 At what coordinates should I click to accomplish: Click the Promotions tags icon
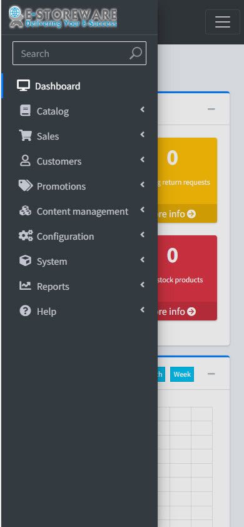(x=26, y=186)
